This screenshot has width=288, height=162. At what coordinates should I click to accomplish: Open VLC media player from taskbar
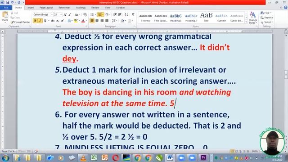(x=83, y=158)
